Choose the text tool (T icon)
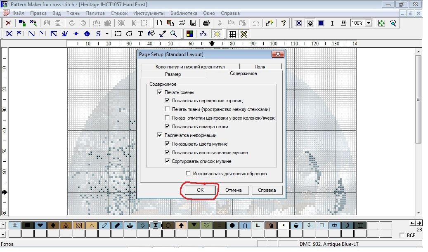 [140, 34]
